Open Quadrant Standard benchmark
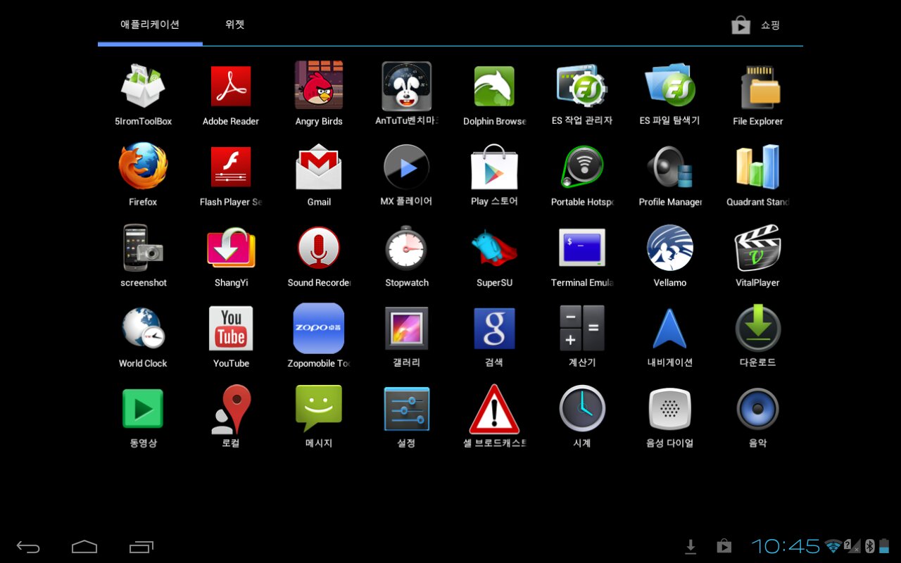Image resolution: width=901 pixels, height=563 pixels. click(758, 175)
